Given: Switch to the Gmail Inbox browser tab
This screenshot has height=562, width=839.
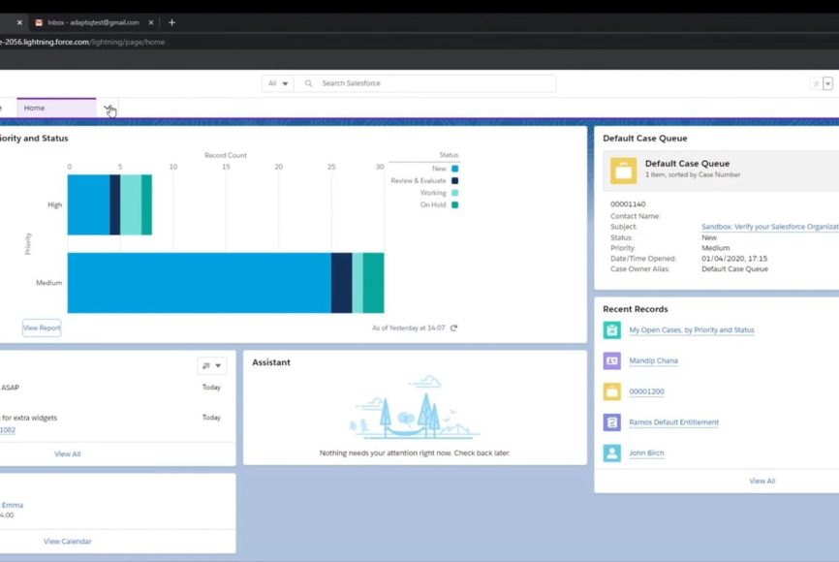Looking at the screenshot, I should (x=94, y=22).
